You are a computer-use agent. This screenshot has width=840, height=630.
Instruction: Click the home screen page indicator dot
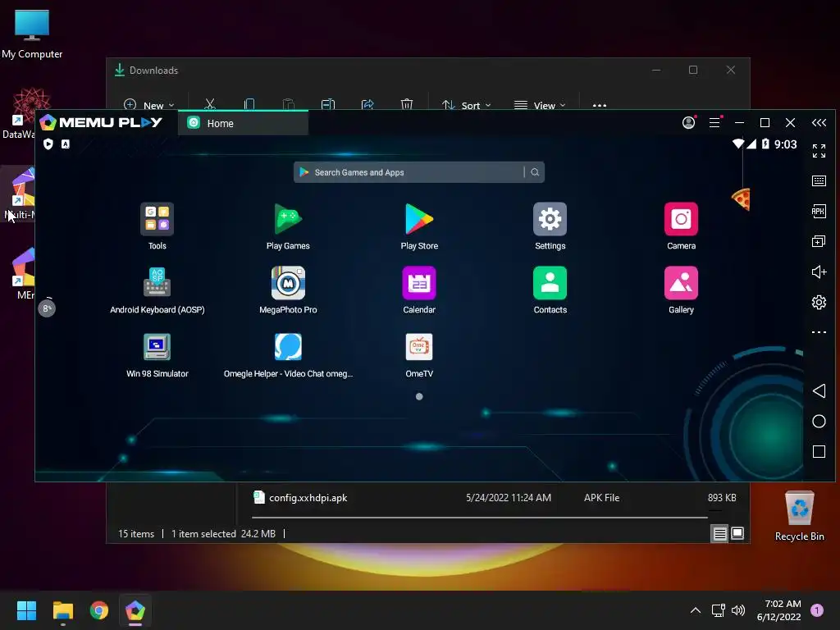[419, 396]
